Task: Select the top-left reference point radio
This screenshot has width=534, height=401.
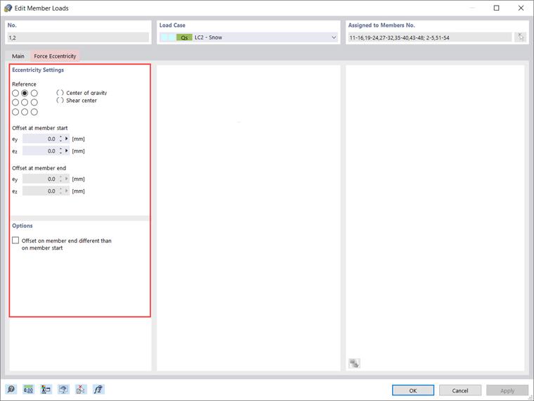Action: (15, 93)
